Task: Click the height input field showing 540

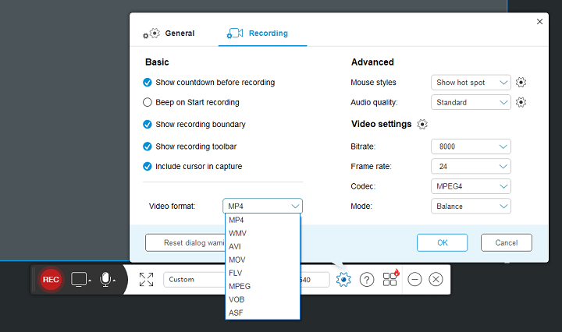Action: pos(315,280)
